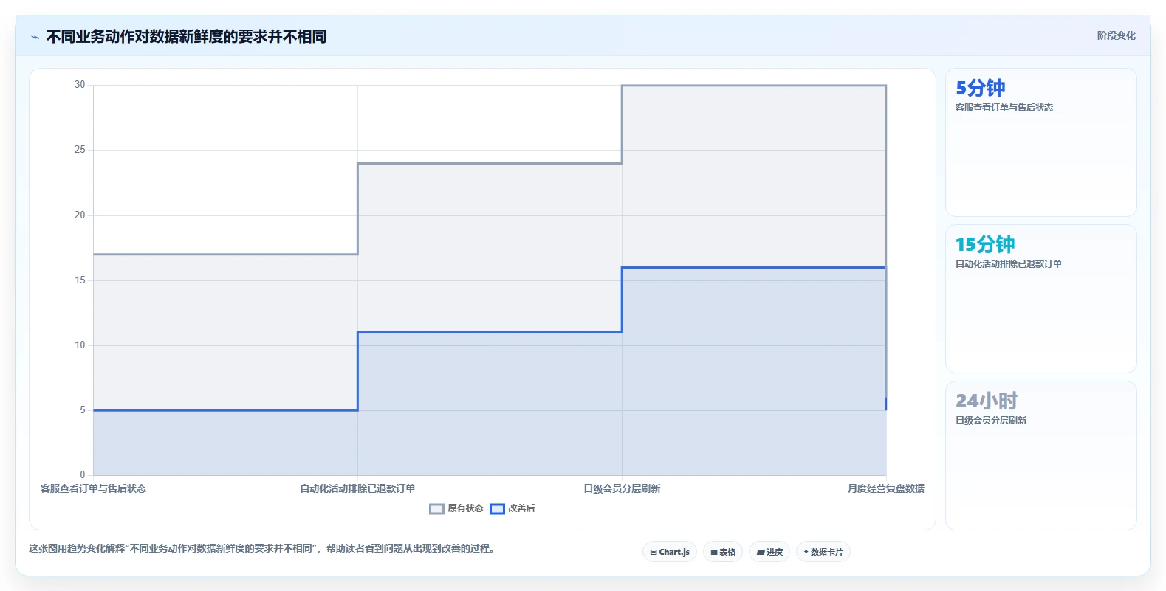Screen dimensions: 1166x591
Task: Click the y-axis tick label 30
Action: pyautogui.click(x=80, y=85)
